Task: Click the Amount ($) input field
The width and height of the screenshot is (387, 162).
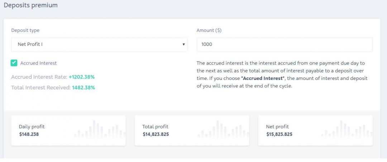Action: point(284,44)
